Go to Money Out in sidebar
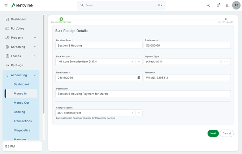 [21, 103]
